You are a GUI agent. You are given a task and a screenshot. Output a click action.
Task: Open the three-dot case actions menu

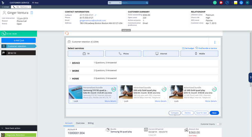[215, 42]
